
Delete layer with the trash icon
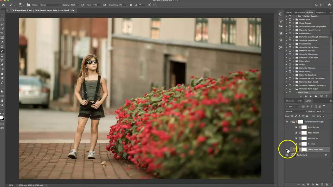tap(326, 185)
